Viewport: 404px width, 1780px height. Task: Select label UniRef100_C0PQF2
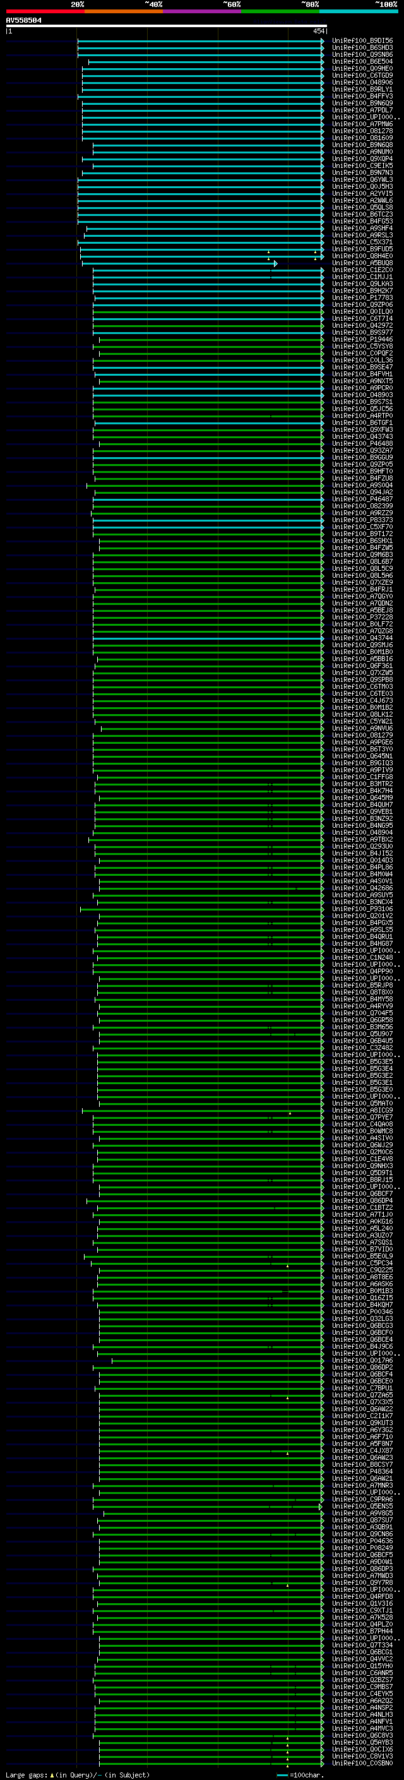[x=362, y=353]
